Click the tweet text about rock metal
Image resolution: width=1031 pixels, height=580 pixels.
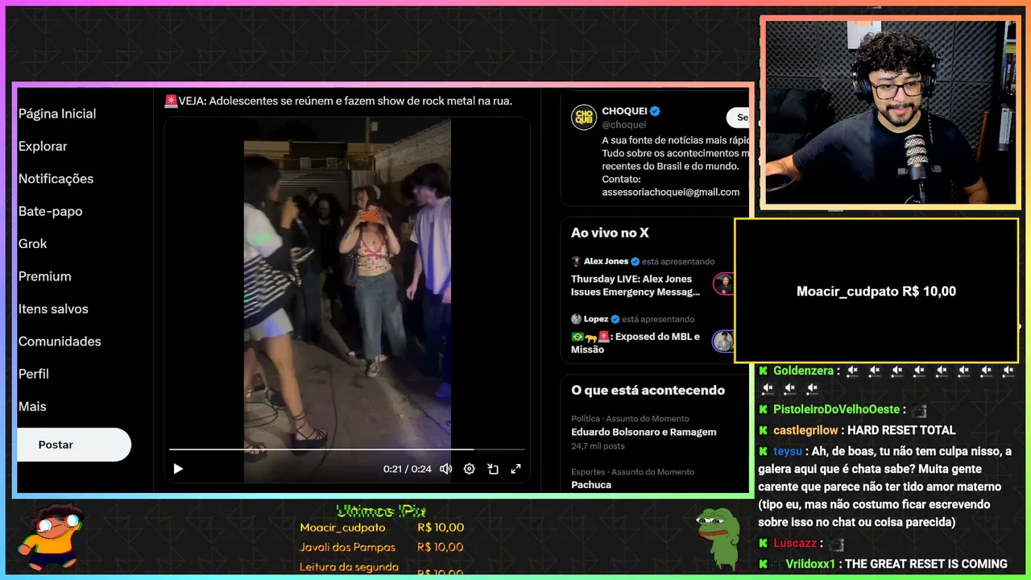click(x=338, y=101)
